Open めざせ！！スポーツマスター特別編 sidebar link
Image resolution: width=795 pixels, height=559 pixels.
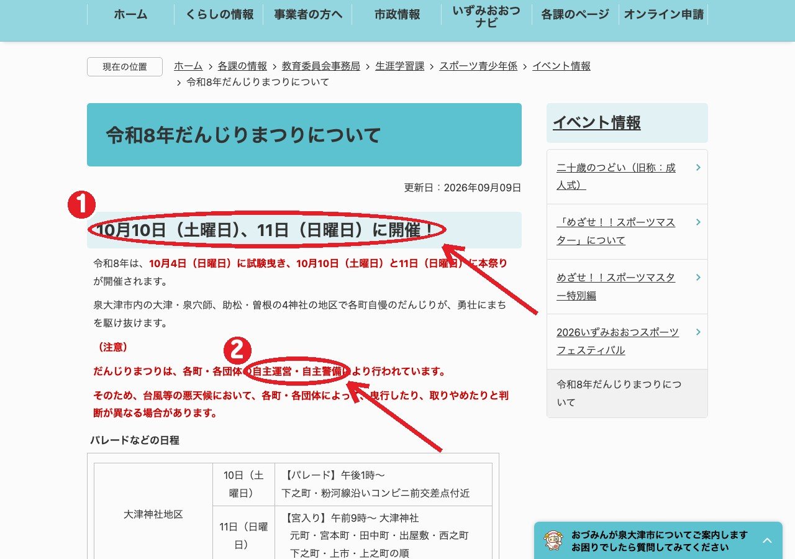[616, 286]
